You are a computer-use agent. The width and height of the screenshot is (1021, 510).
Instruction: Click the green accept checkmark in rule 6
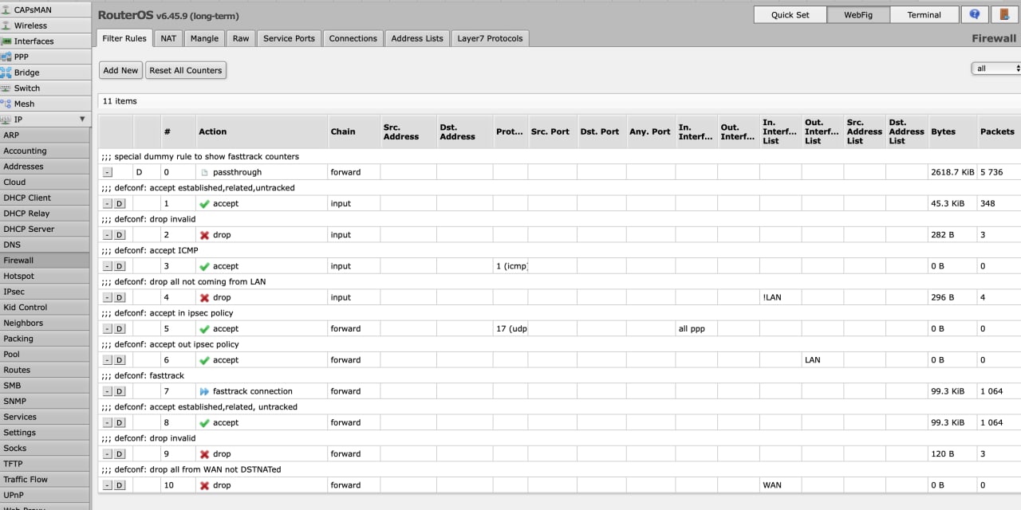point(204,360)
